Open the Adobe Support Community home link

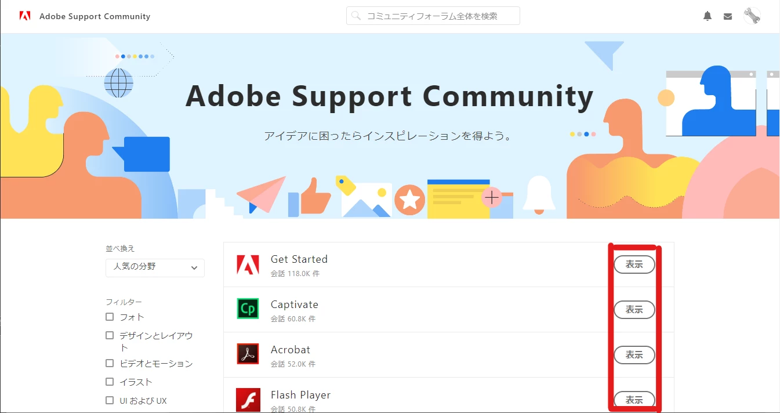[95, 16]
